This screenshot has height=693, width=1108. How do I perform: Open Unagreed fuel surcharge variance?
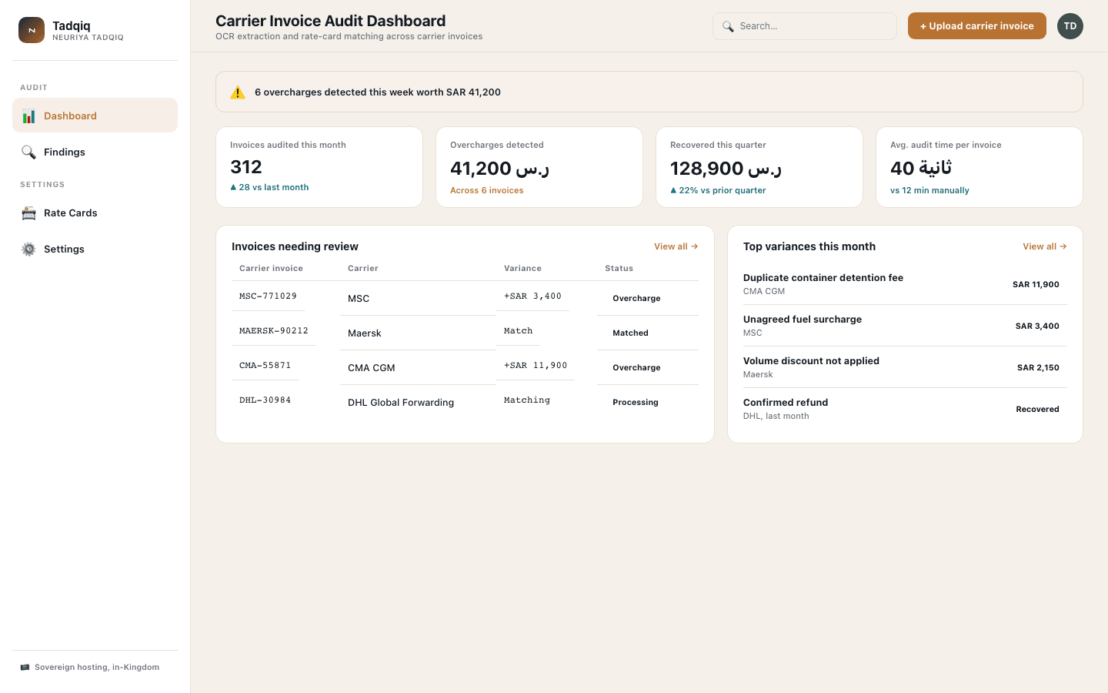[905, 326]
